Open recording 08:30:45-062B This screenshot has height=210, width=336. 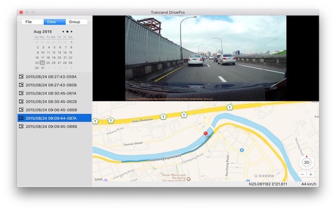55,102
